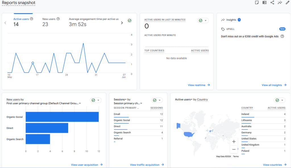Click the map zoom in plus button
Viewport: 291px width, 168px height.
(x=234, y=142)
